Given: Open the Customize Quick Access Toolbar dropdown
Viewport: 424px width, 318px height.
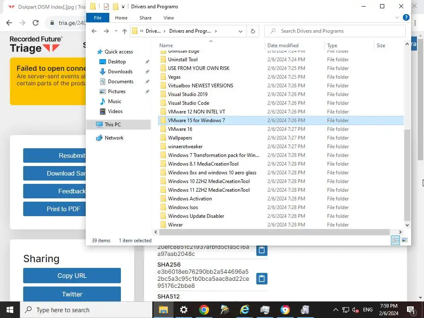Looking at the screenshot, I should (x=123, y=7).
